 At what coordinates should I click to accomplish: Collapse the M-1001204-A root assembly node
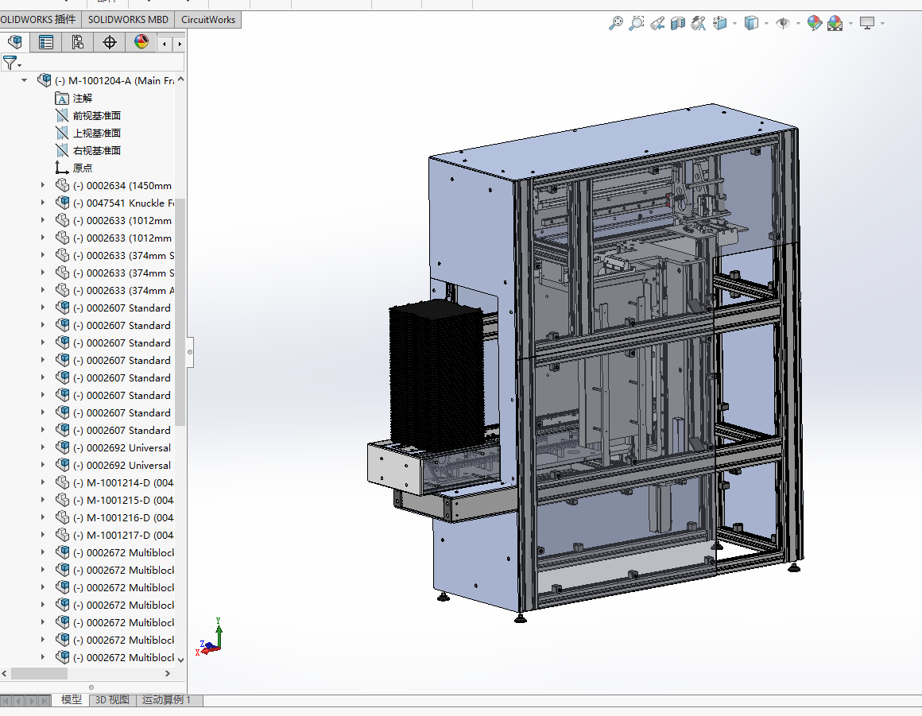coord(24,80)
